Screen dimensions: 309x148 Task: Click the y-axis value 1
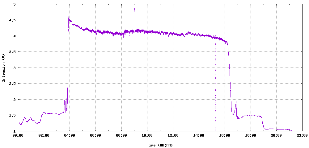click(14, 131)
